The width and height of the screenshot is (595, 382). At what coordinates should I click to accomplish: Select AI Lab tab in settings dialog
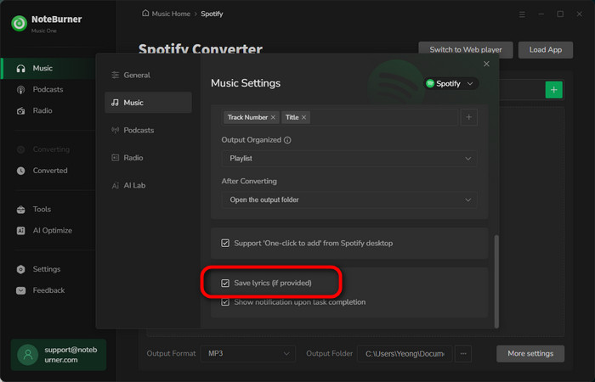(x=148, y=185)
